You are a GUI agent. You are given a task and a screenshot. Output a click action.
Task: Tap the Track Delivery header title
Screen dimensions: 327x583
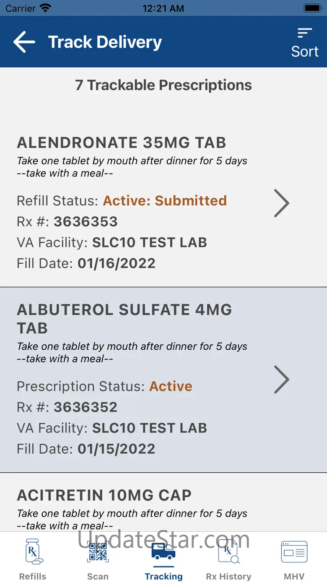[105, 42]
